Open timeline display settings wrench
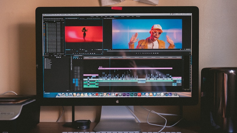The width and height of the screenshot is (237, 133). (x=81, y=59)
